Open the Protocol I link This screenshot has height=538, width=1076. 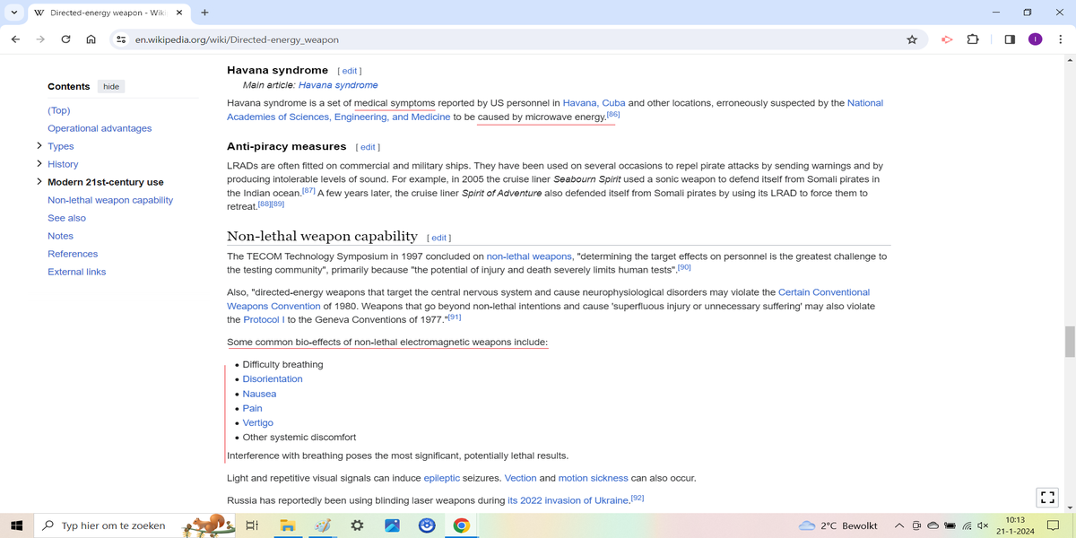264,320
